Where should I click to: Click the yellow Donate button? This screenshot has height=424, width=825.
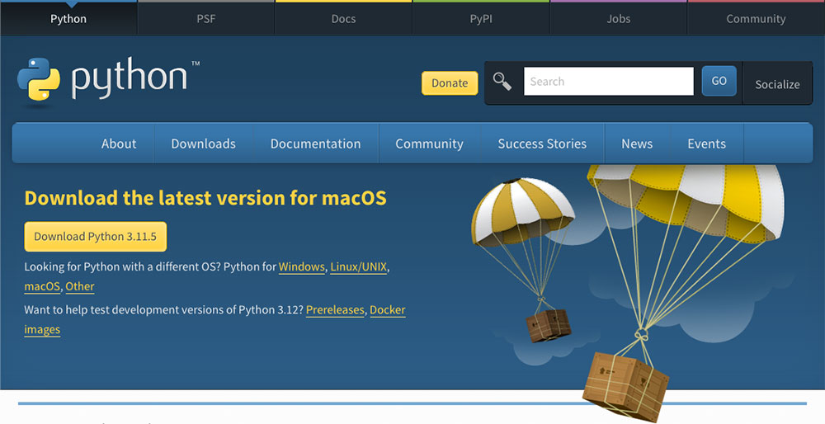(450, 83)
